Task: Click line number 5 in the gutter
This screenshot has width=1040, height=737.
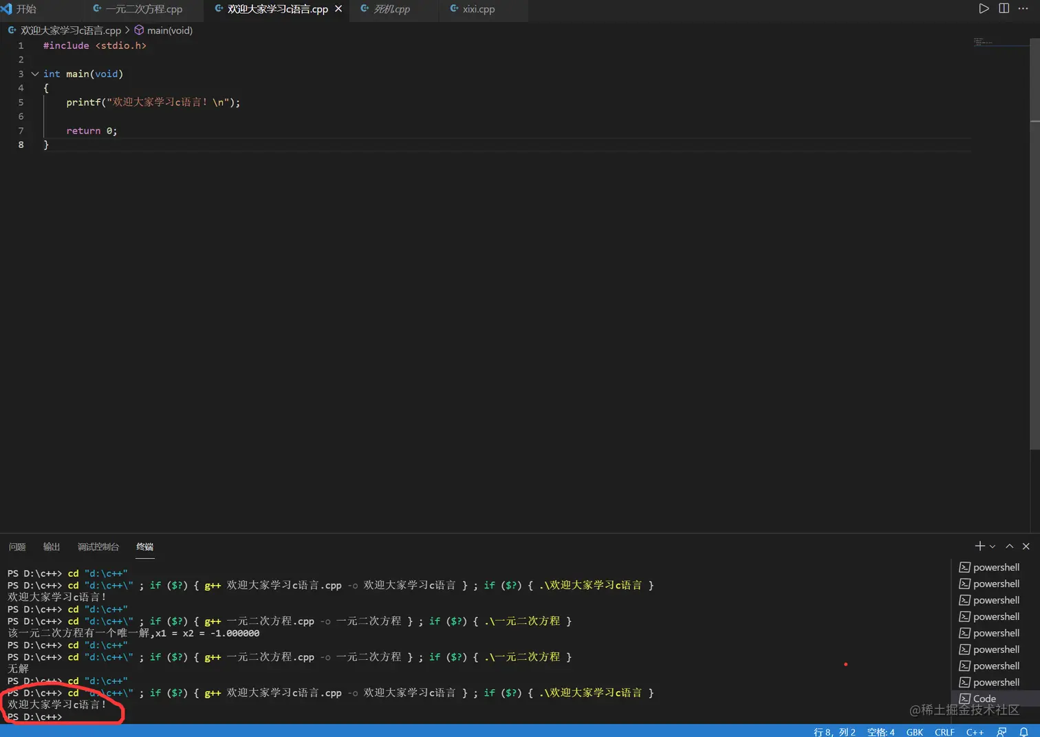Action: pos(21,103)
